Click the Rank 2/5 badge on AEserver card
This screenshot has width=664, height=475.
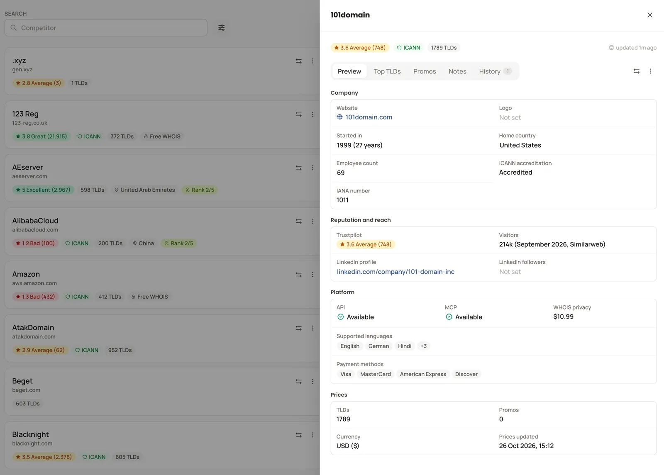(x=200, y=190)
